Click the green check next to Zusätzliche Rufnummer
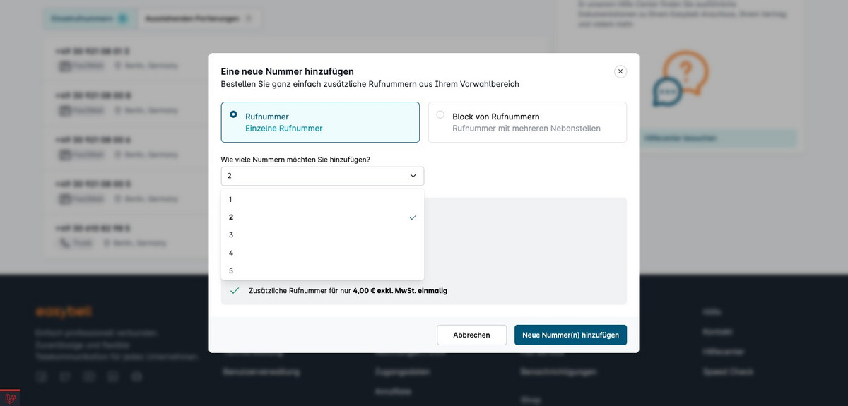The image size is (848, 406). tap(235, 290)
